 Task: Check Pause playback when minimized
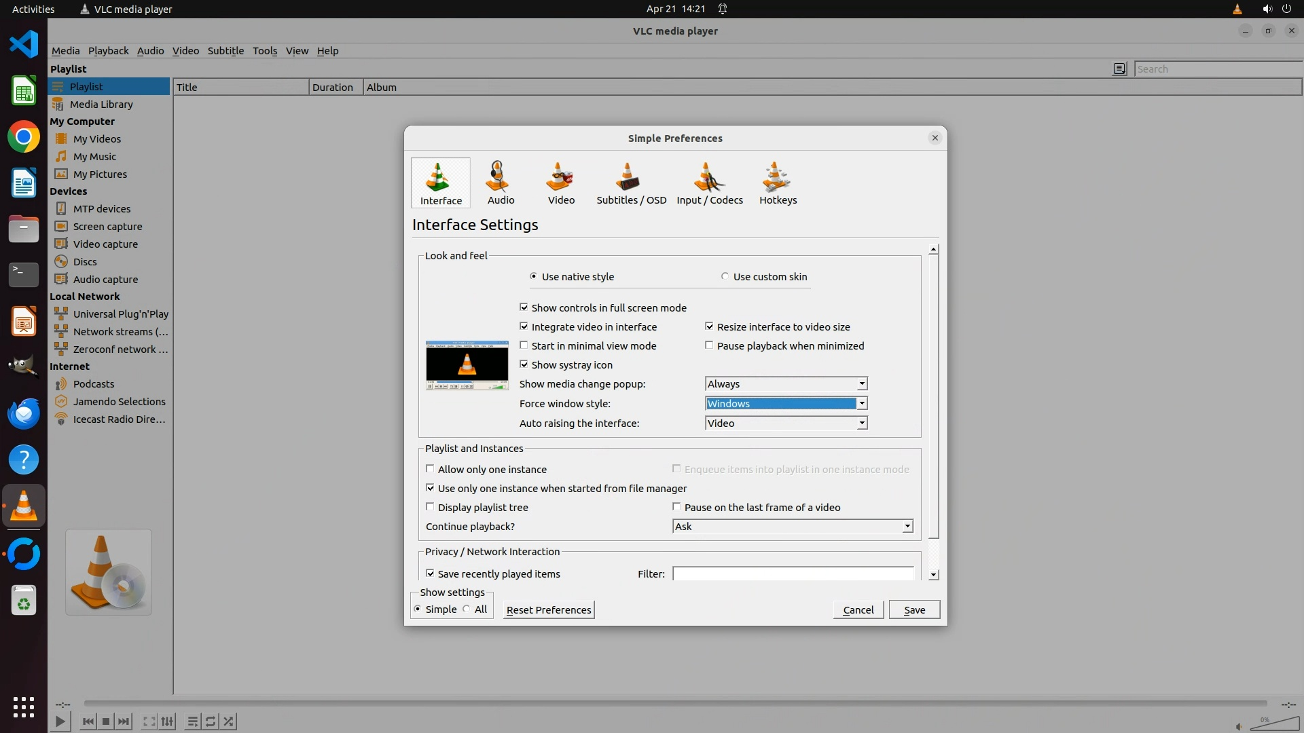(x=709, y=345)
